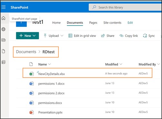162x119 pixels.
Task: Click the blue Test1 site logo
Action: click(21, 24)
